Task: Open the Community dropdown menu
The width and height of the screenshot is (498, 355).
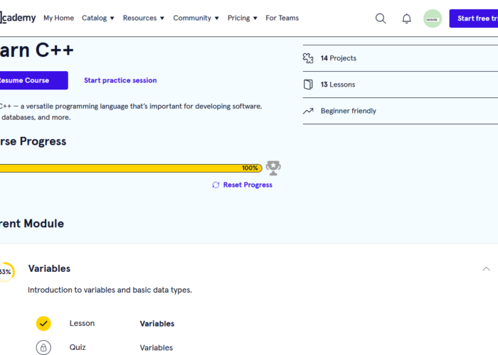Action: tap(196, 18)
